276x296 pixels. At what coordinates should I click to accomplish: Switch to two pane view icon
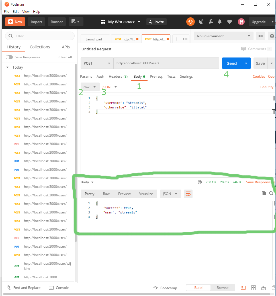(253, 288)
